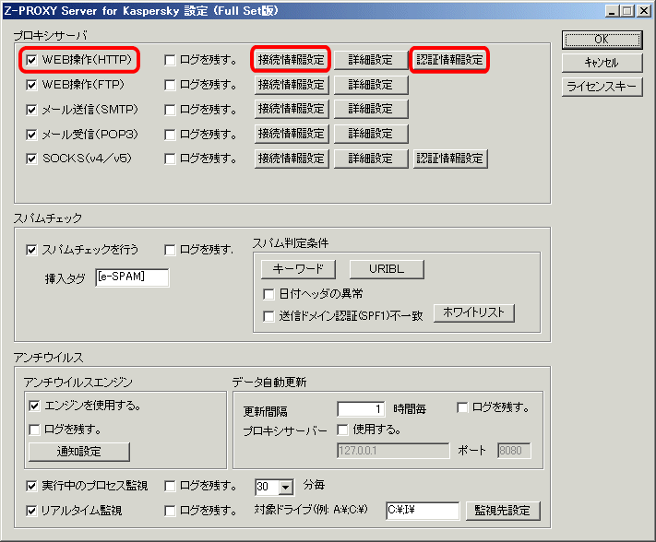Viewport: 656px width, 542px height.
Task: Open the URIBL spam condition settings
Action: click(387, 269)
